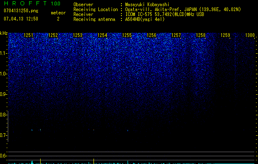
Task: Click the 0.6 kHz axis label
Action: pos(3,156)
